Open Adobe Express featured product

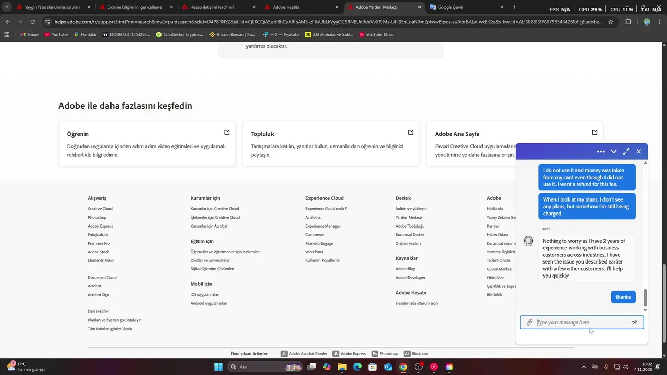click(349, 354)
